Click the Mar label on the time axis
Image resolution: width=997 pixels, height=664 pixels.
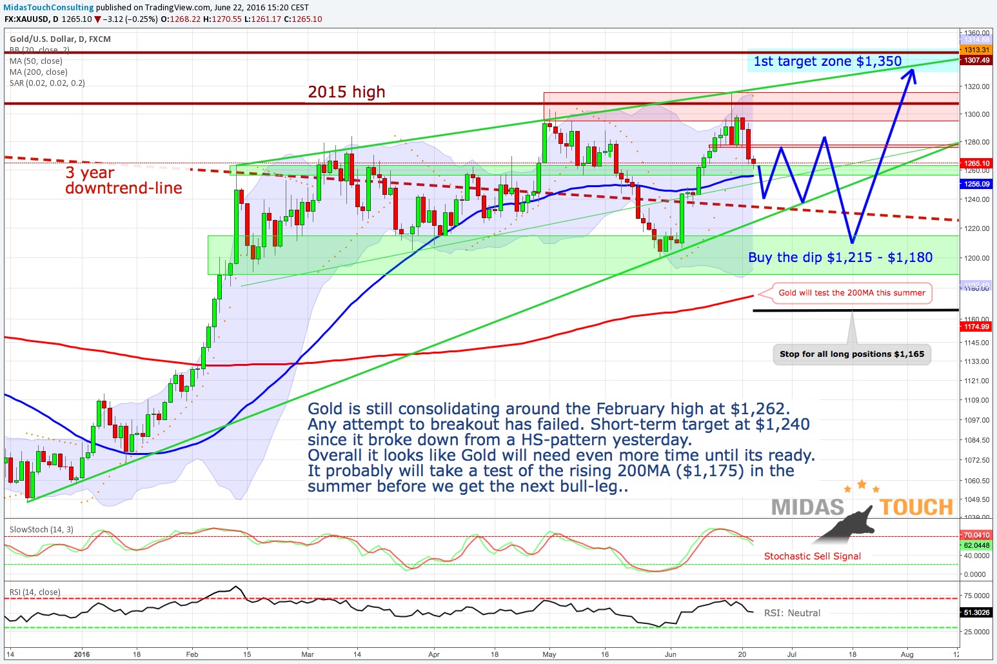coord(308,654)
